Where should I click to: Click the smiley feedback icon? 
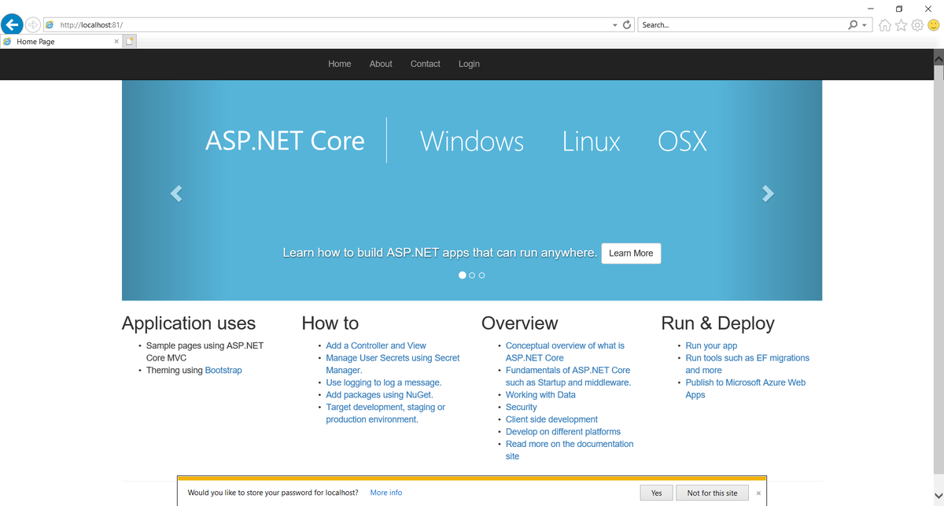(934, 25)
